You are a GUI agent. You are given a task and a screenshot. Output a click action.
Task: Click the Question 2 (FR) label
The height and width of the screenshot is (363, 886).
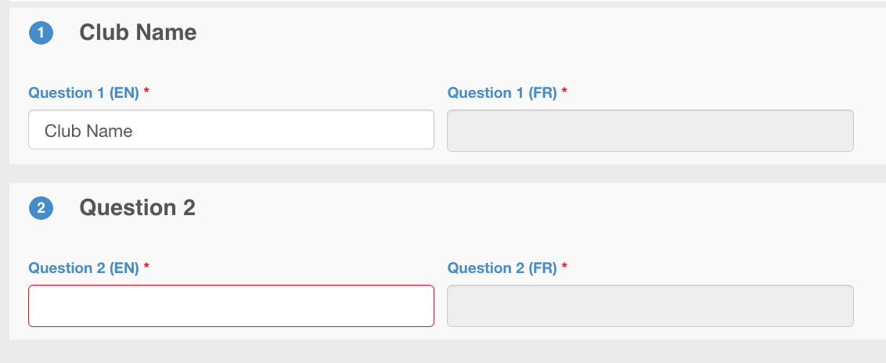502,268
